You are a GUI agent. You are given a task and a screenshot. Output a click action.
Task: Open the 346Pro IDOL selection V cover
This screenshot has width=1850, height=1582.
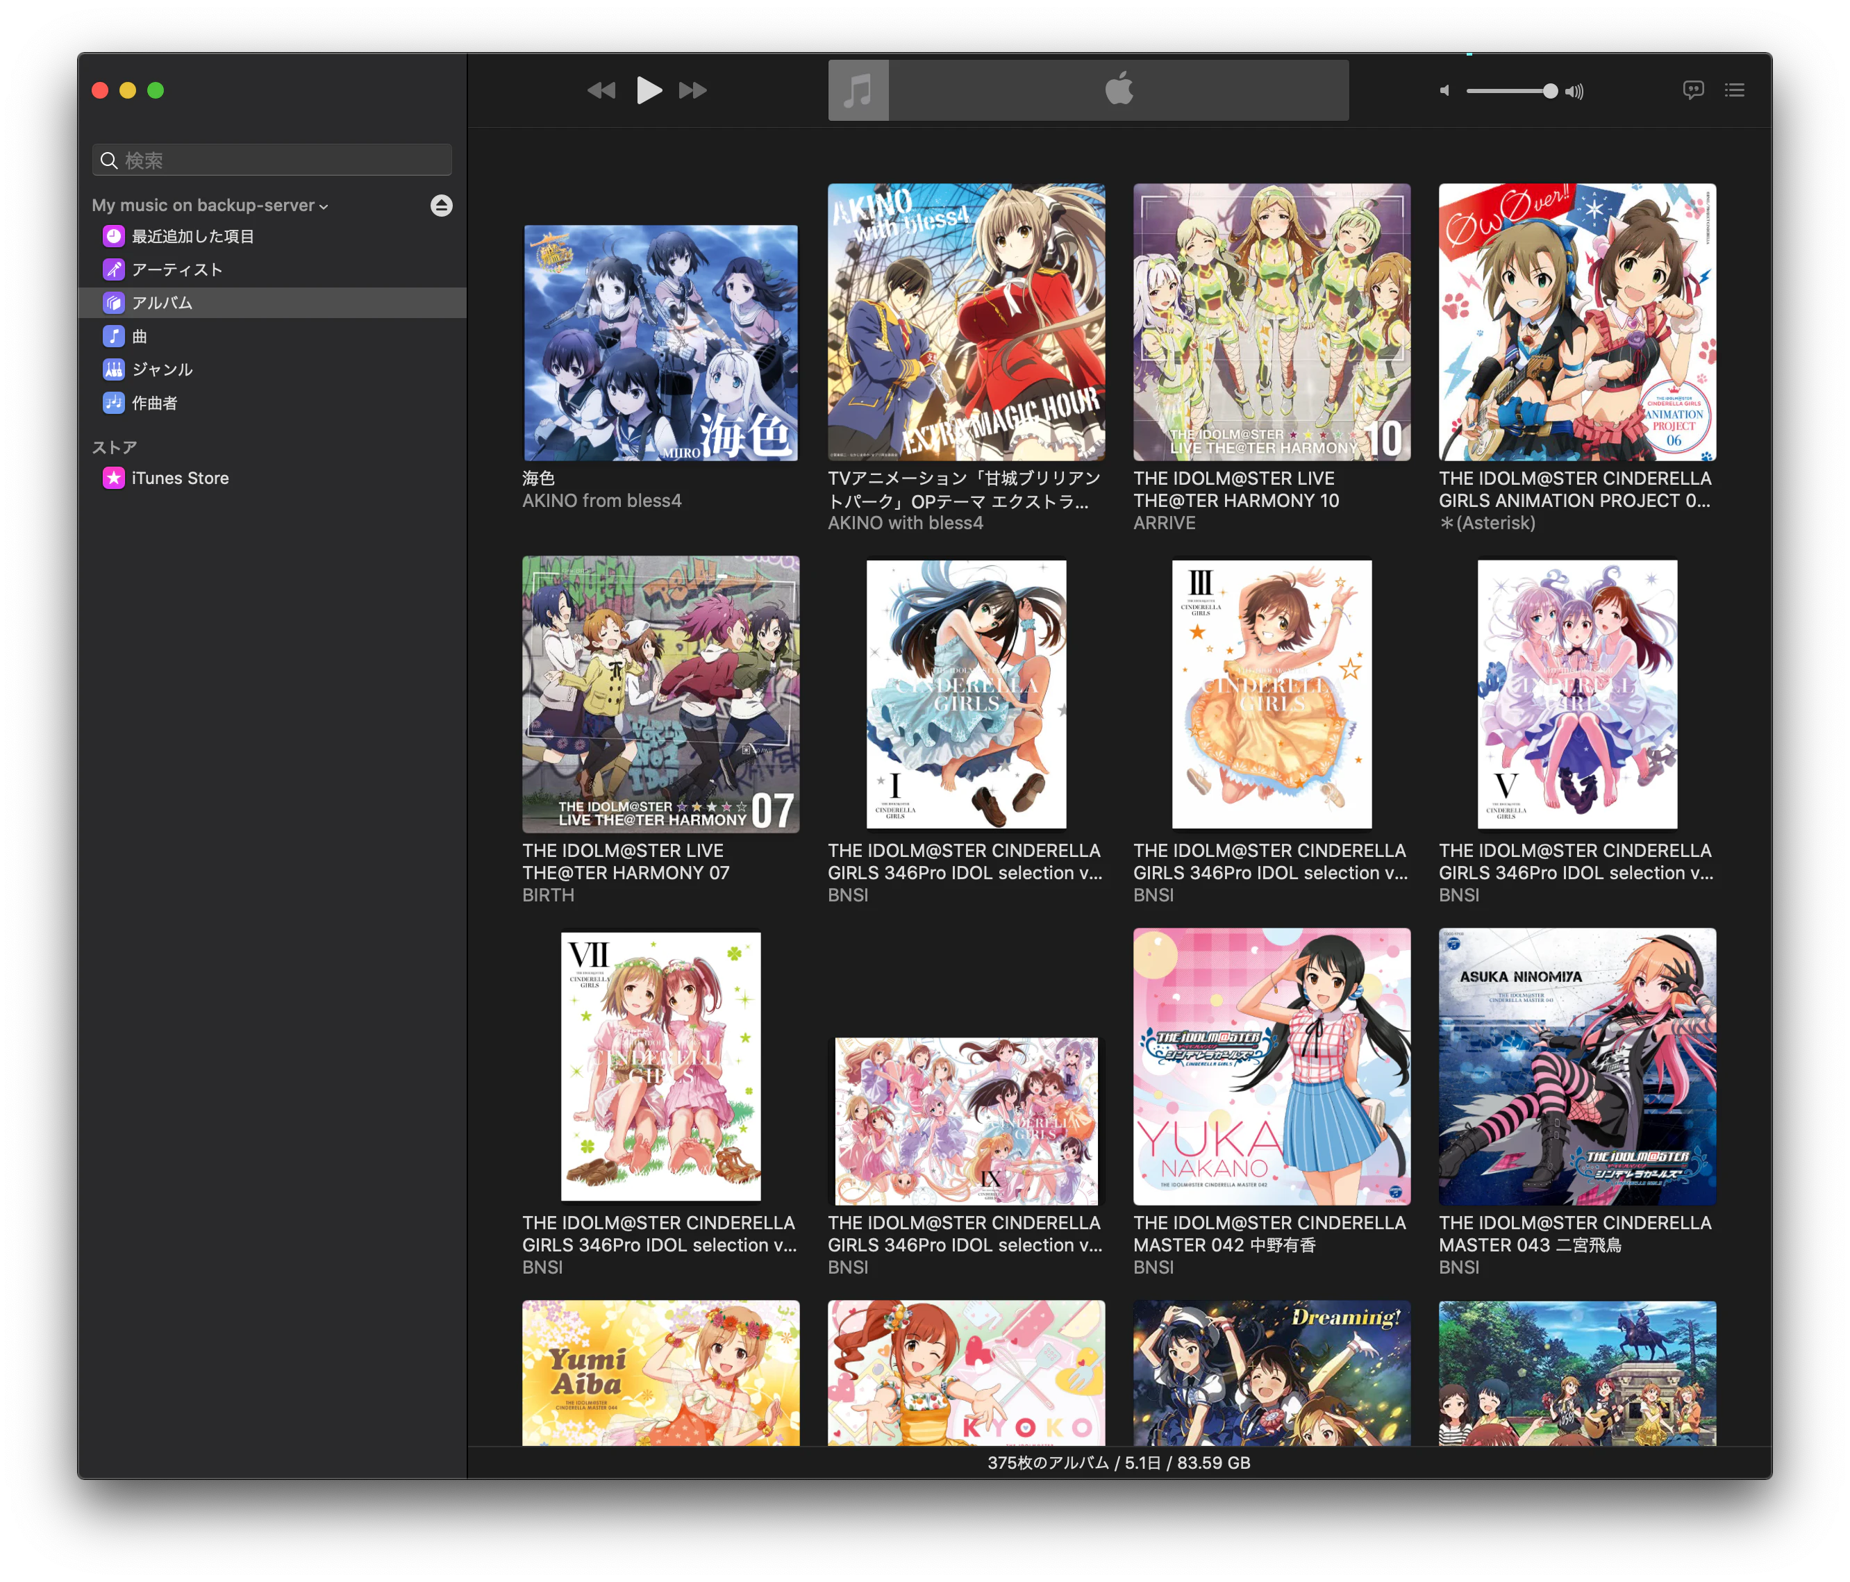(1577, 694)
